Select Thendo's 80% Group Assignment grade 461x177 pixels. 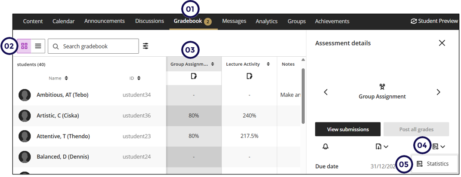194,136
